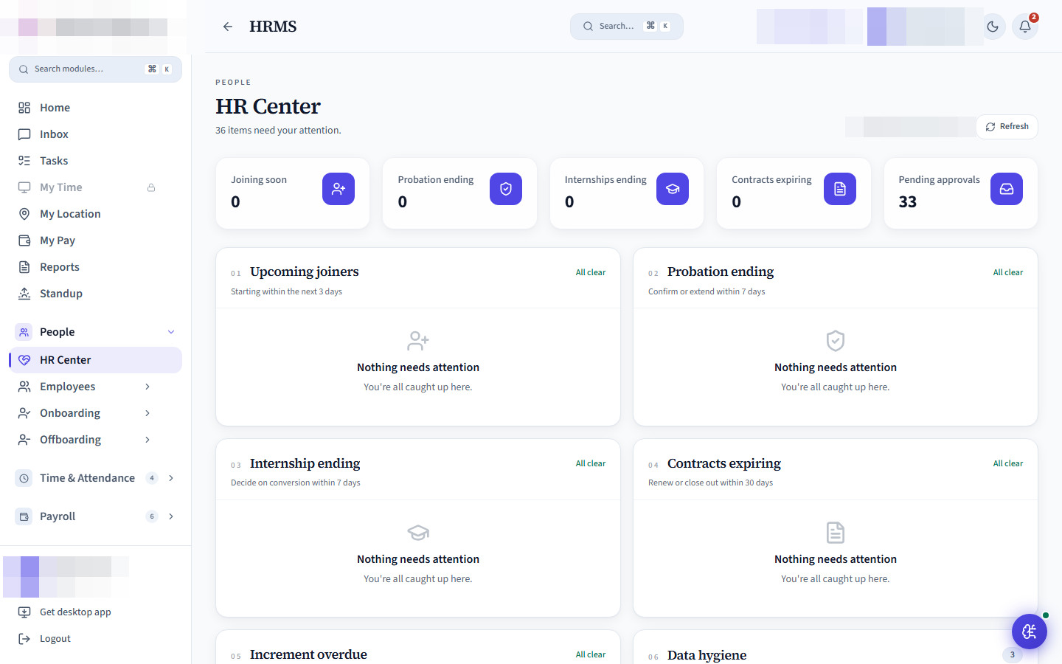Image resolution: width=1062 pixels, height=664 pixels.
Task: Click the Onboarding user-check icon
Action: 24,413
